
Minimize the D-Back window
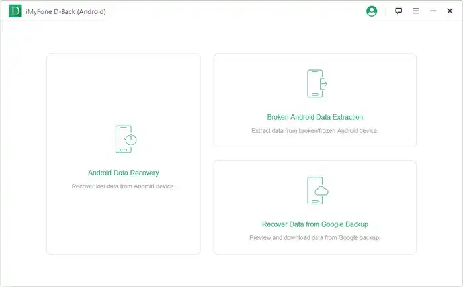coord(433,11)
